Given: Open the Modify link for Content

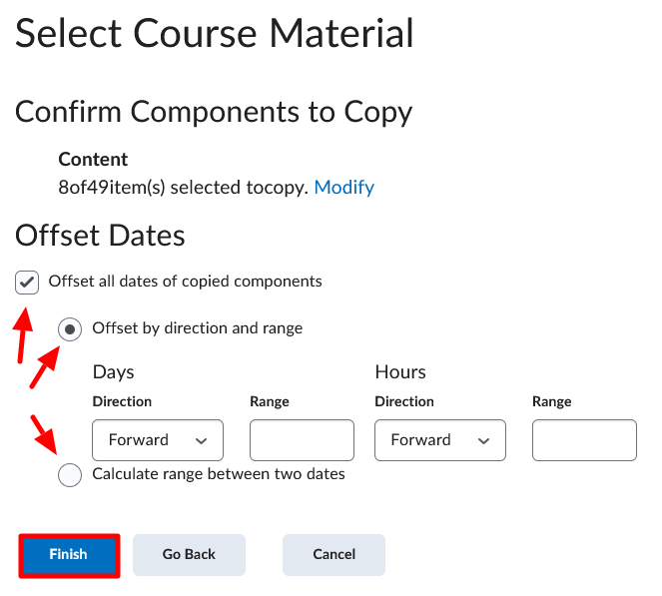Looking at the screenshot, I should [x=344, y=188].
